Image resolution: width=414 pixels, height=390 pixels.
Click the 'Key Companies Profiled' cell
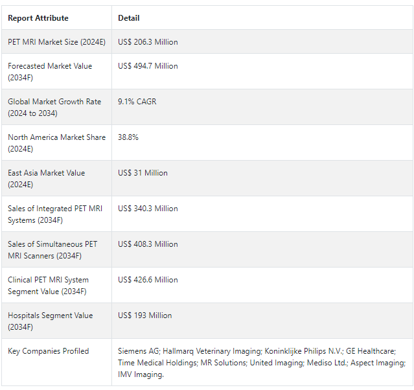[49, 351]
